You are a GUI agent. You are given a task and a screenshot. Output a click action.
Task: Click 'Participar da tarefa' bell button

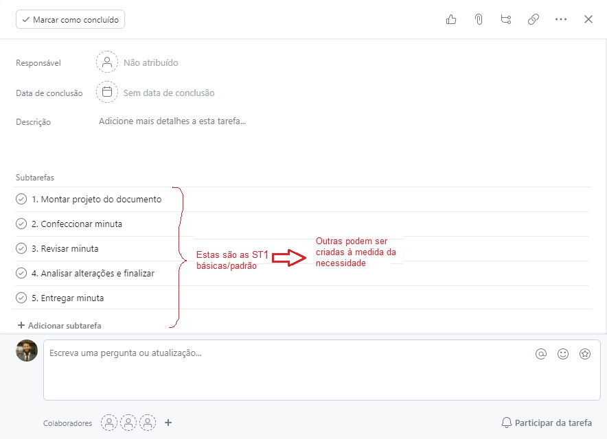(546, 423)
